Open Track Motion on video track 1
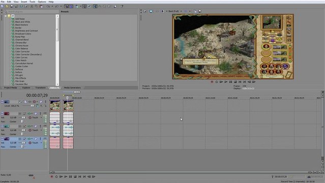Screen dimensions: 325x183 click(25, 102)
